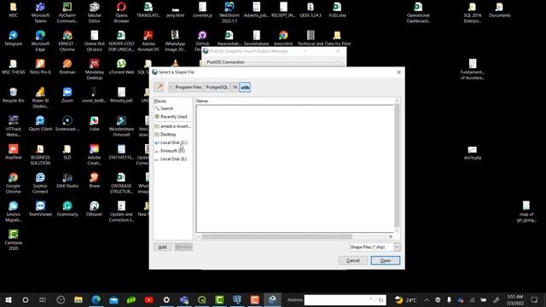This screenshot has height=307, width=546.
Task: Open Microsoft Edge desktop icon
Action: point(40,41)
